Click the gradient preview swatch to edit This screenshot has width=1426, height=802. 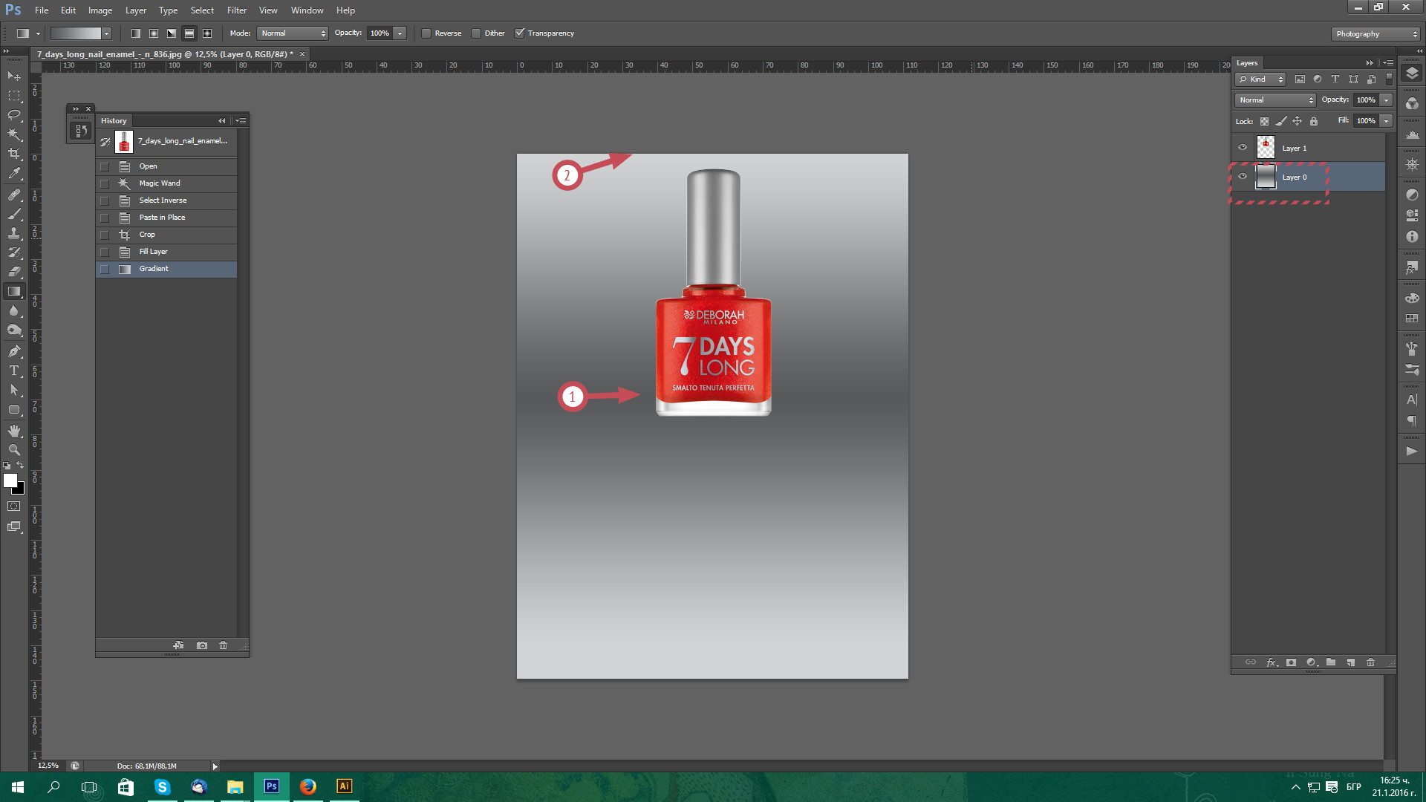point(76,33)
